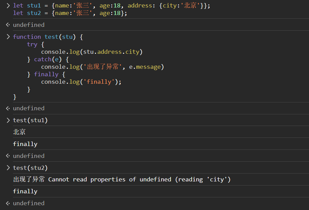Viewport: 309px width, 210px height.
Task: Click the return arrow beside the first undefined
Action: [x=8, y=25]
